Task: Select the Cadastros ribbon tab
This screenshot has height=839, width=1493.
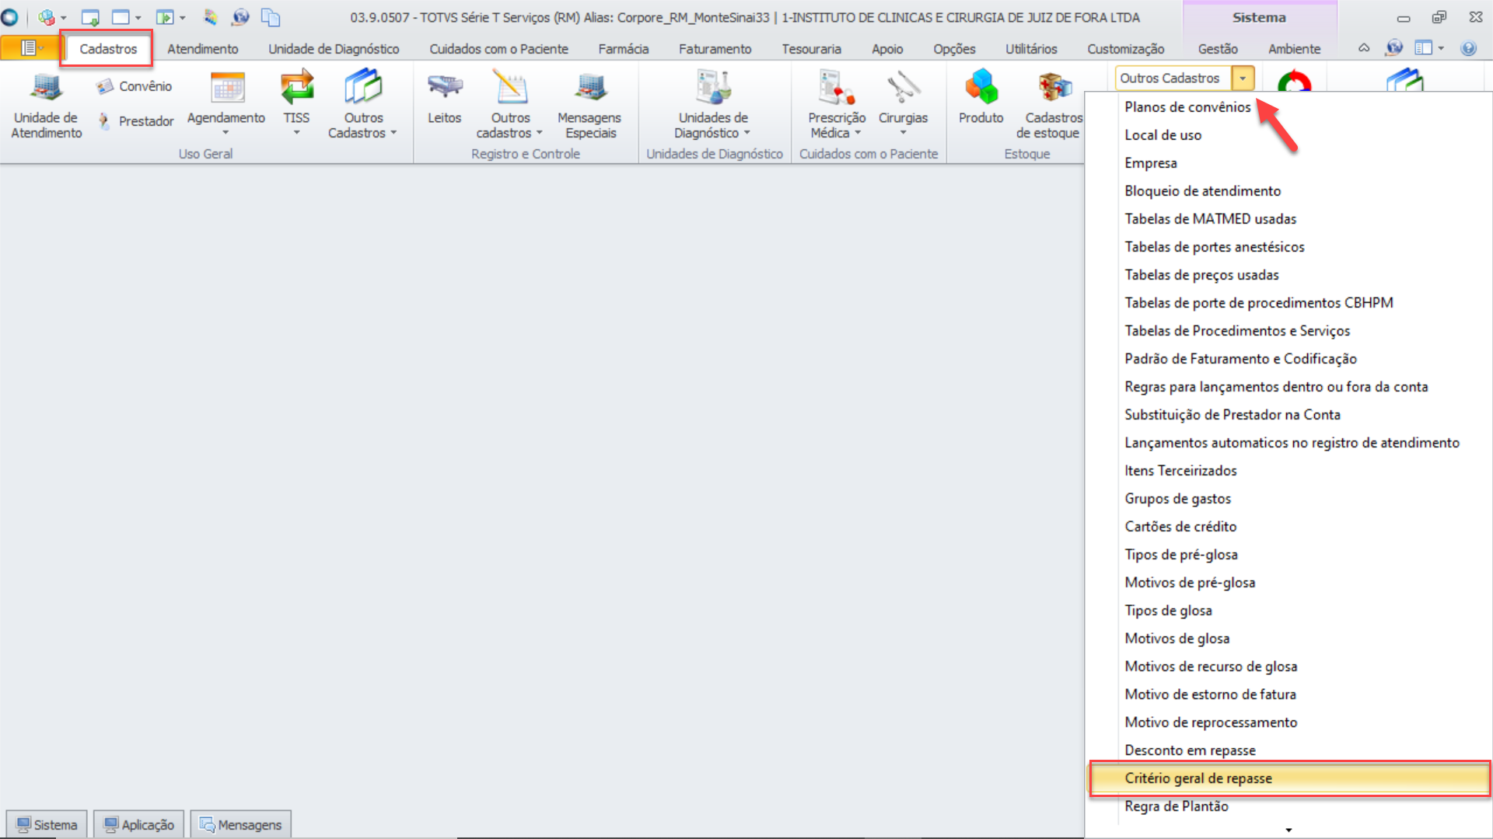Action: point(108,49)
